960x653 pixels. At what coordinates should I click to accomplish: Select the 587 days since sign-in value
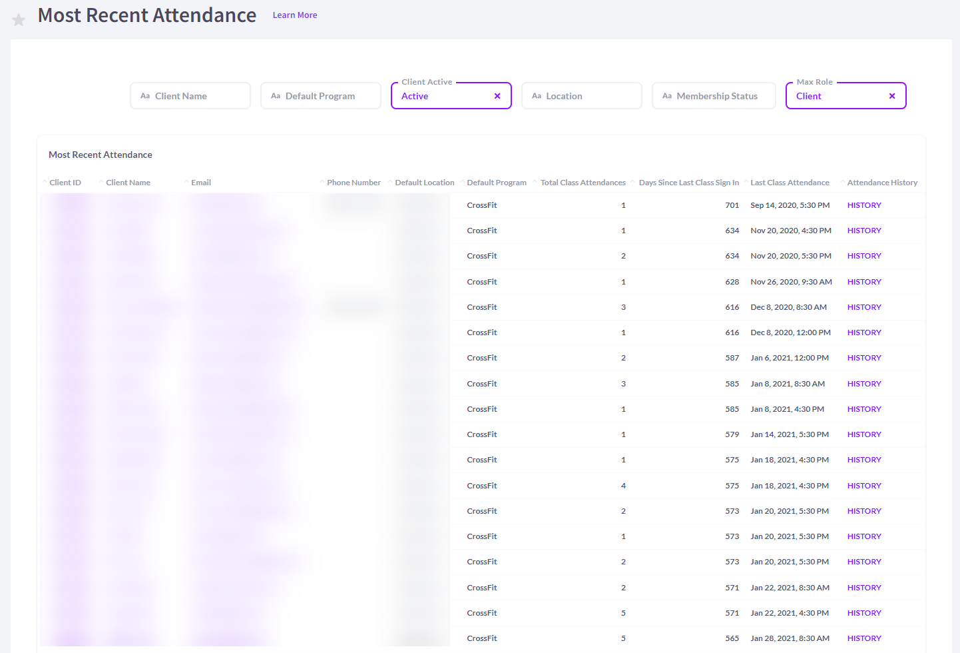(732, 358)
